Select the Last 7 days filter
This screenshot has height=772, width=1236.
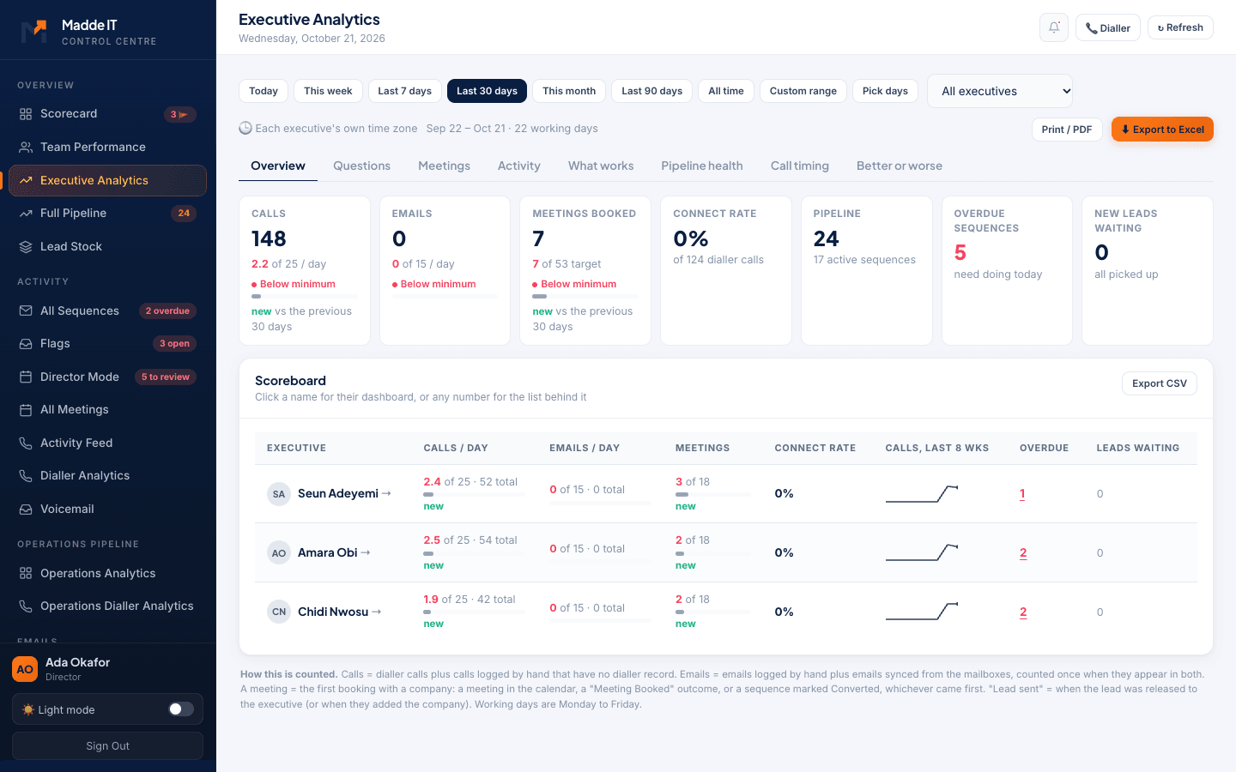coord(405,91)
